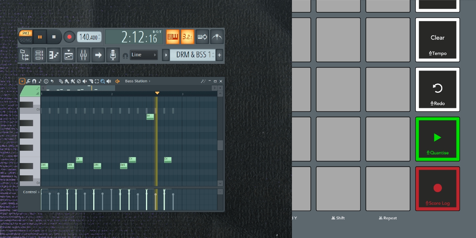The height and width of the screenshot is (238, 476).
Task: Toggle loop recording icon
Action: pyautogui.click(x=202, y=37)
